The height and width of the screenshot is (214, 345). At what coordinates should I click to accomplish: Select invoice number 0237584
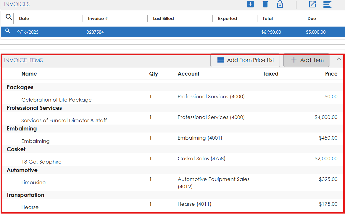[95, 32]
